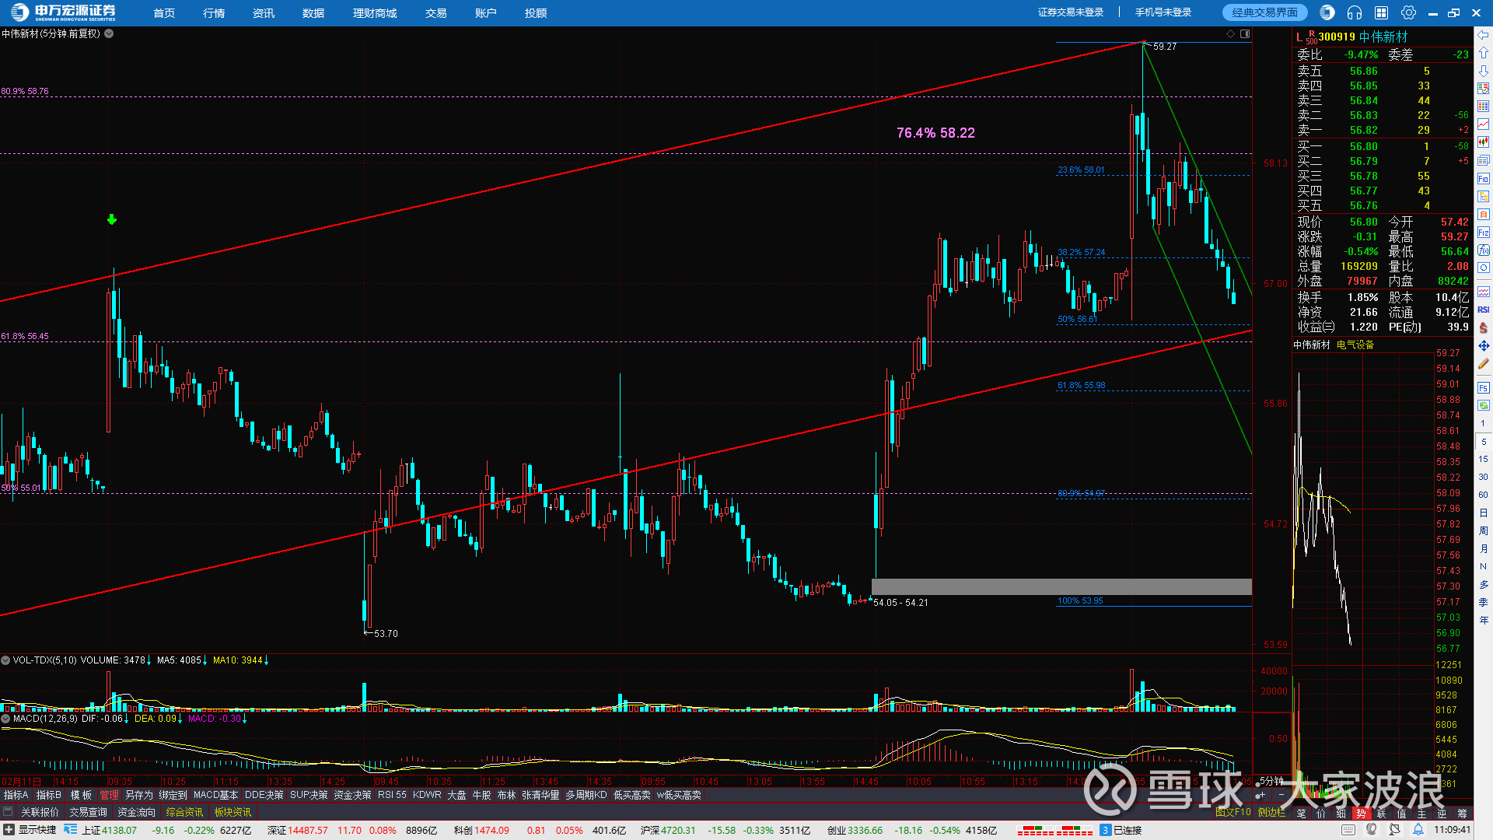Open the on-screen keyboard icon
The width and height of the screenshot is (1493, 840).
click(1348, 830)
